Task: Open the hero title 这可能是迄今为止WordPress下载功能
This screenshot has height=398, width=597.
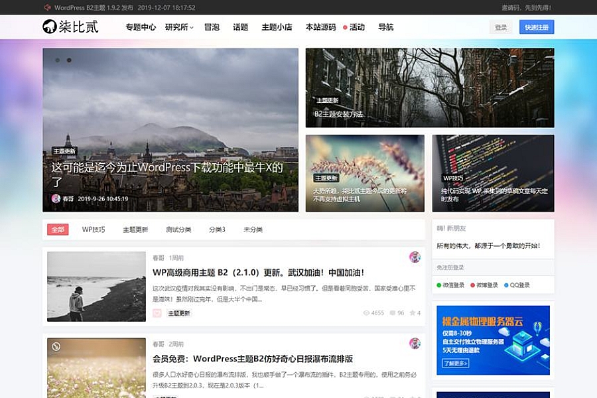Action: [168, 174]
